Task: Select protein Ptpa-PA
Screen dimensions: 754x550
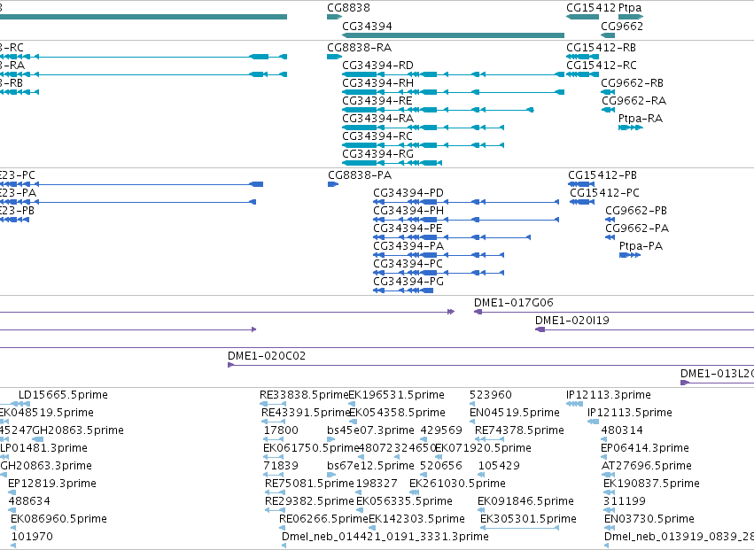Action: (x=641, y=246)
